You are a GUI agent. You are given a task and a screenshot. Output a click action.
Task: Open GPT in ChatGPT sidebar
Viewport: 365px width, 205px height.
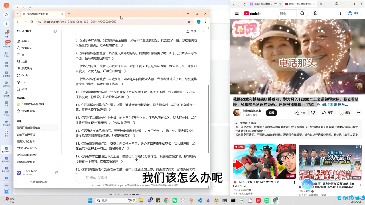coord(22,82)
